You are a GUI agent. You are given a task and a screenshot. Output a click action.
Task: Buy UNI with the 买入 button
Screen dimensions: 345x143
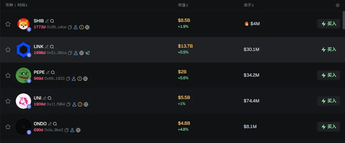coord(329,101)
